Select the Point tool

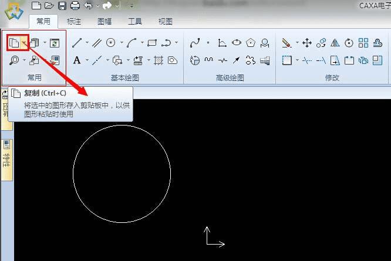point(208,43)
